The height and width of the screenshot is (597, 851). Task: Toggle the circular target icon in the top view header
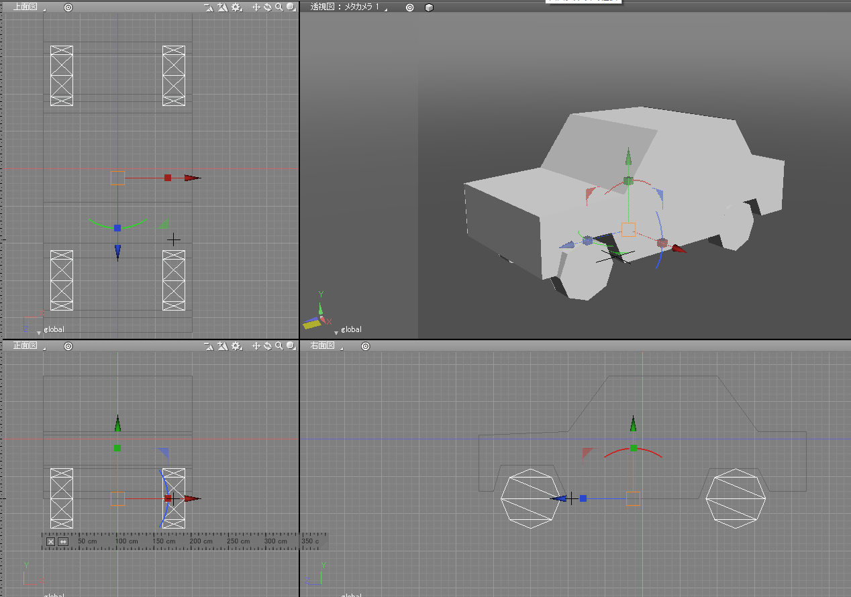pyautogui.click(x=68, y=7)
